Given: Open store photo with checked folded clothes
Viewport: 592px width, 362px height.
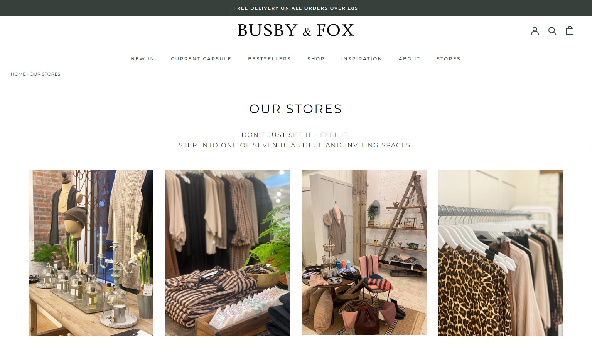Looking at the screenshot, I should [228, 253].
